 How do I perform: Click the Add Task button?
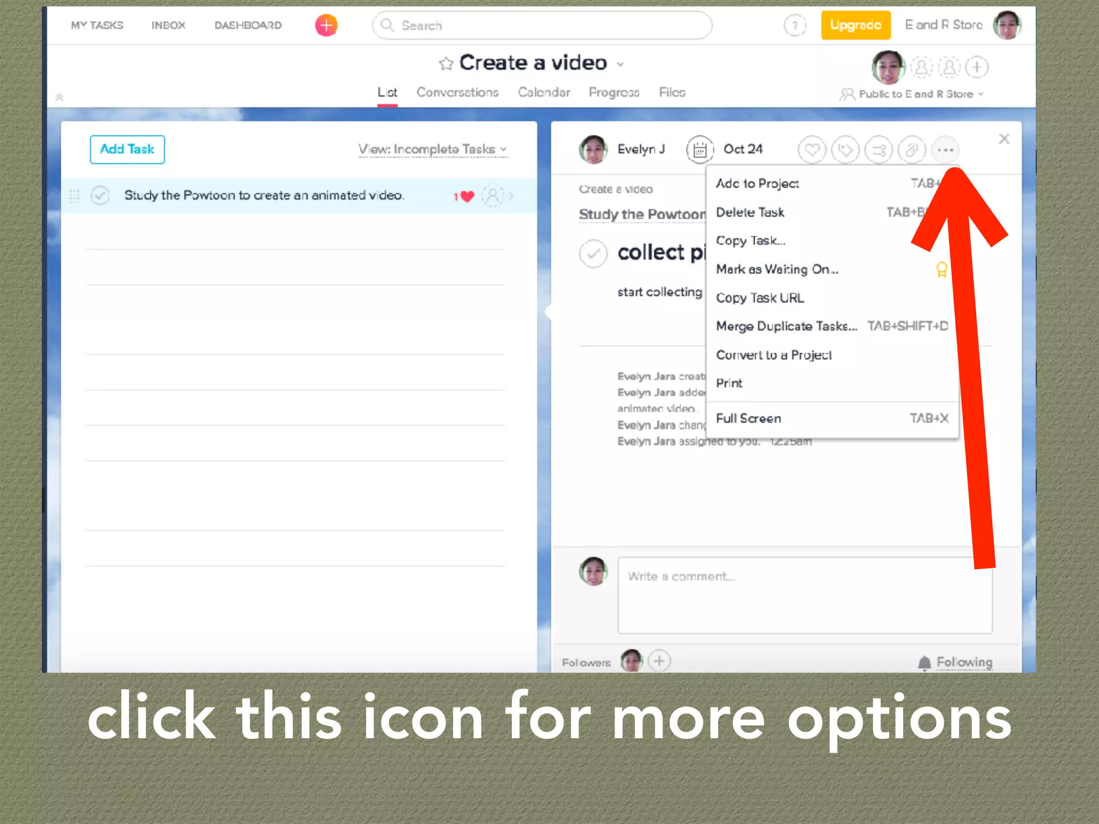click(x=127, y=149)
